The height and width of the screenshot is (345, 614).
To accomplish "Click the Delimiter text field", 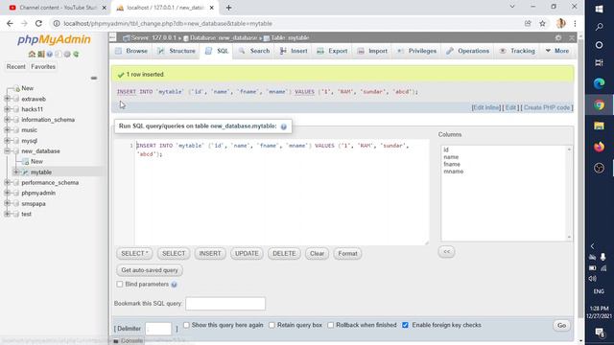I will click(x=158, y=329).
